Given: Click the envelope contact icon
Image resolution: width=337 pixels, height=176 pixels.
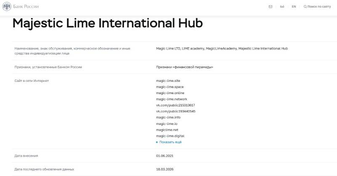Looking at the screenshot, I should click(270, 7).
